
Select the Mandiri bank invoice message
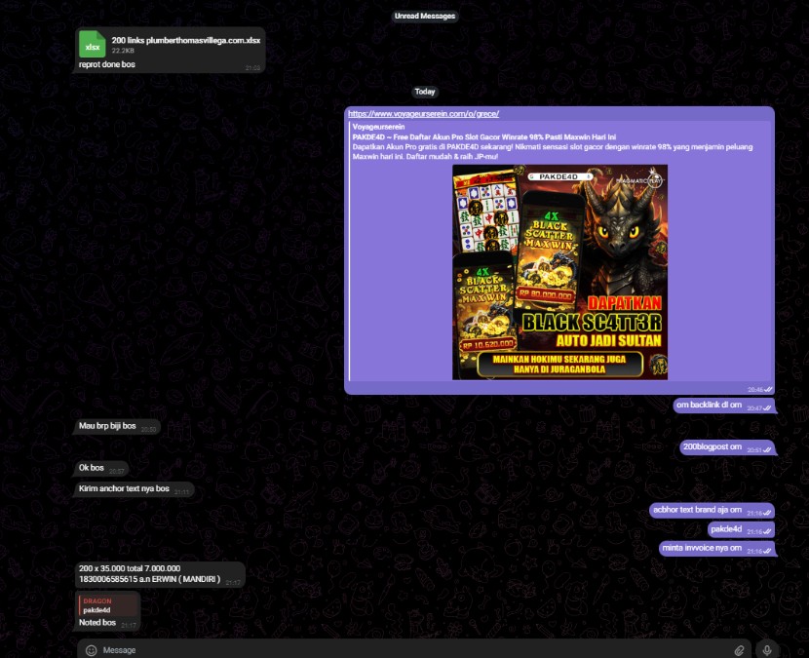(x=149, y=573)
